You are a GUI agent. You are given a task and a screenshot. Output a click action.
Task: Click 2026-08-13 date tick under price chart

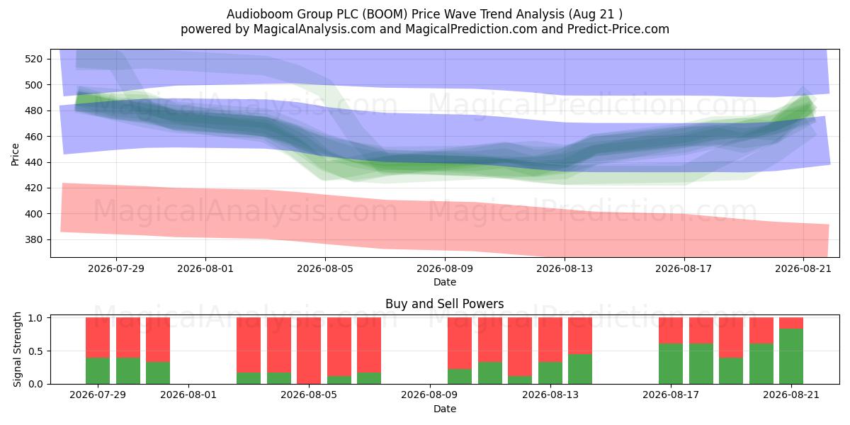tap(565, 268)
